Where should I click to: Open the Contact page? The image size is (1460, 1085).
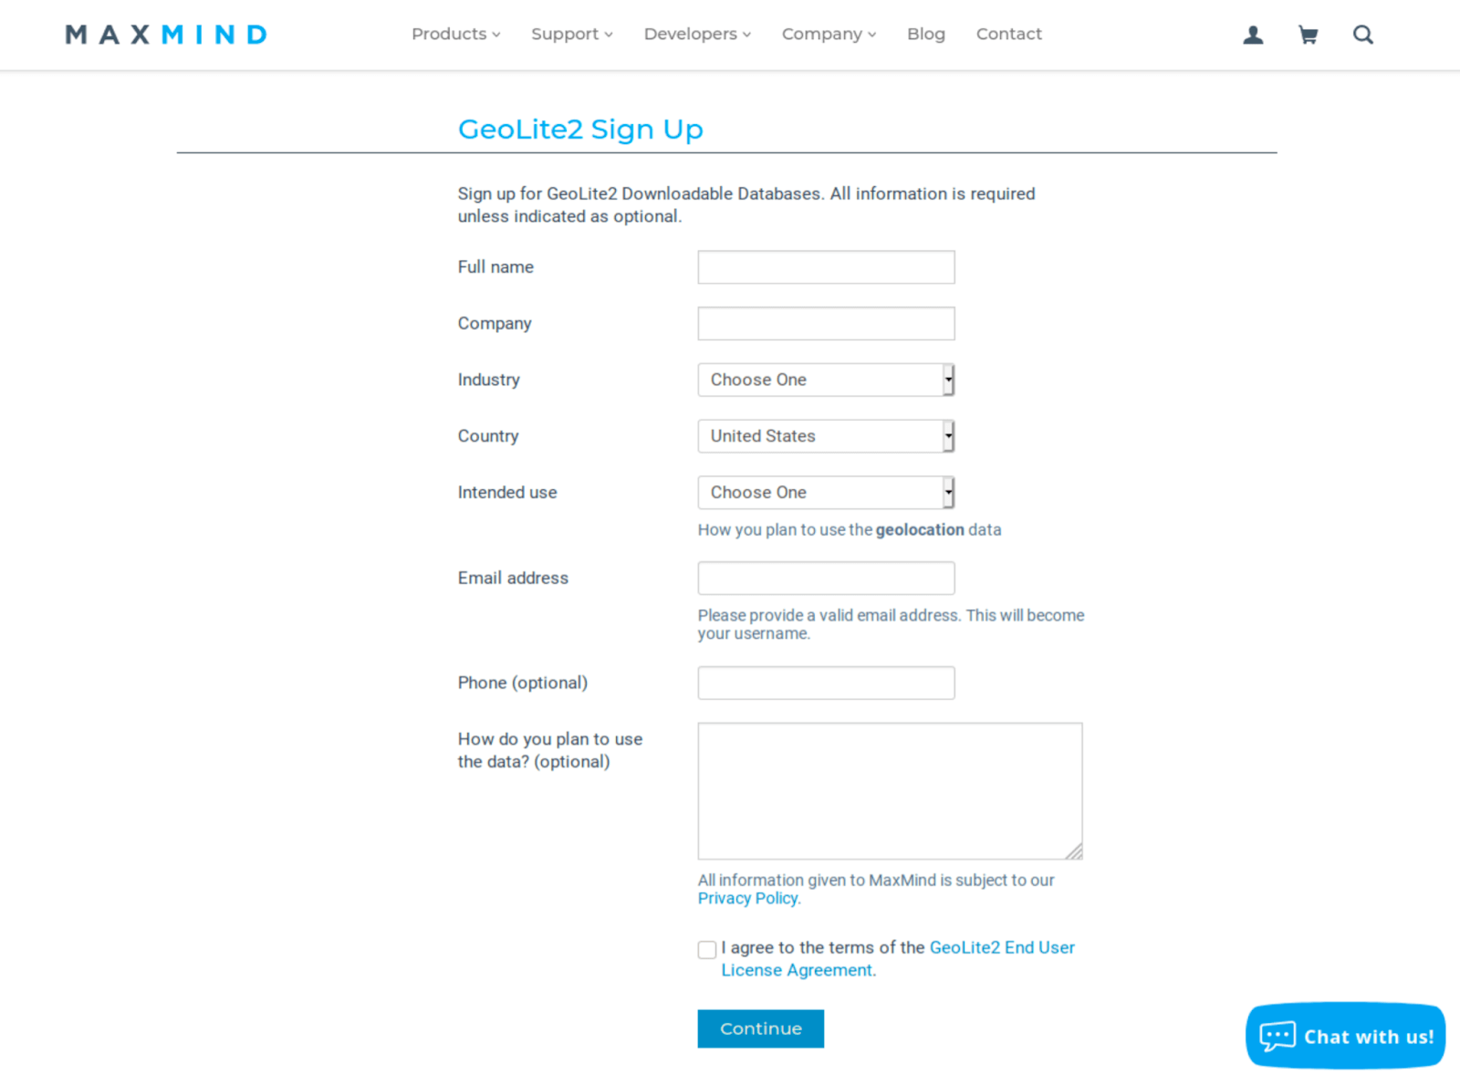click(1008, 34)
